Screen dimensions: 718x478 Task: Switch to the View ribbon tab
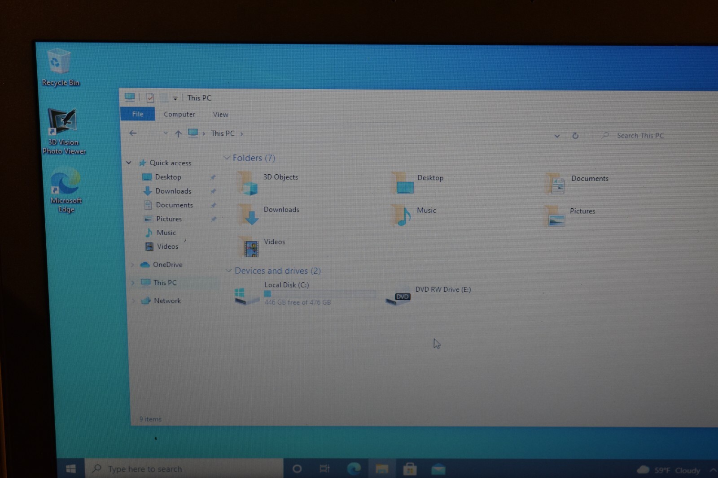pos(220,115)
